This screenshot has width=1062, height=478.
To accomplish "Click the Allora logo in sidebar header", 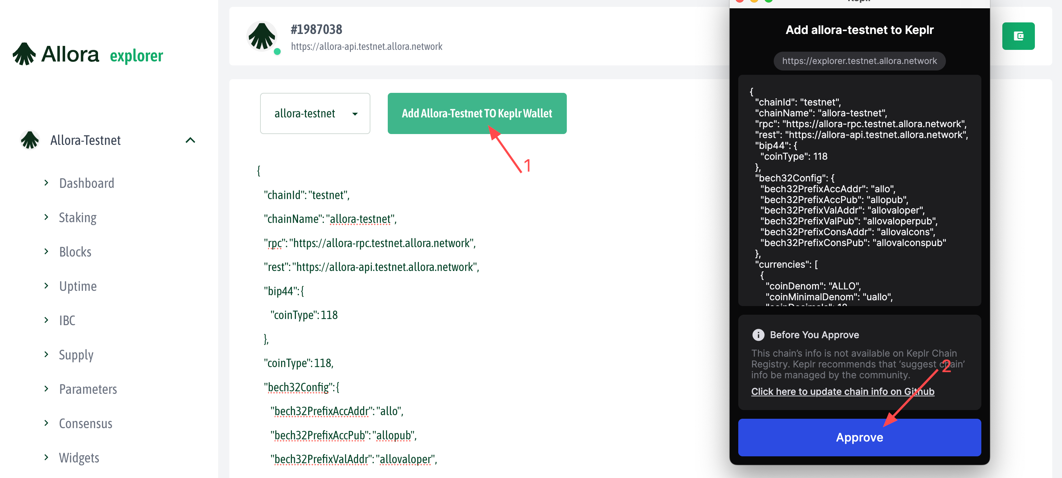I will (x=56, y=54).
